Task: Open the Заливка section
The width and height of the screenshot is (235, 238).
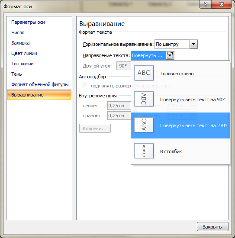Action: 20,43
